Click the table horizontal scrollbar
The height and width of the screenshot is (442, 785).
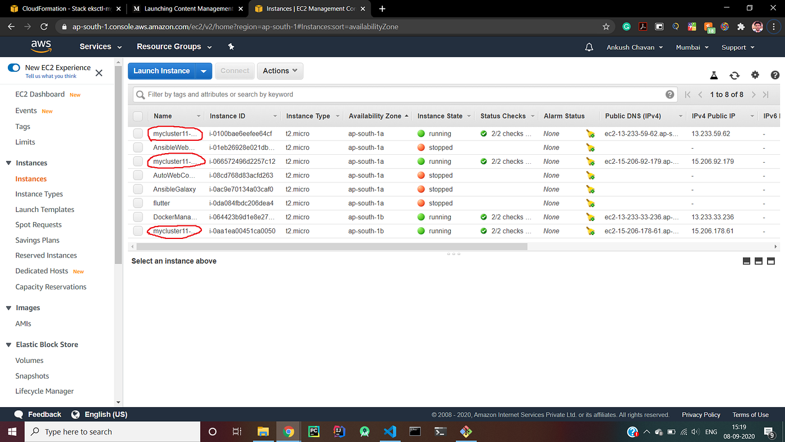point(331,246)
